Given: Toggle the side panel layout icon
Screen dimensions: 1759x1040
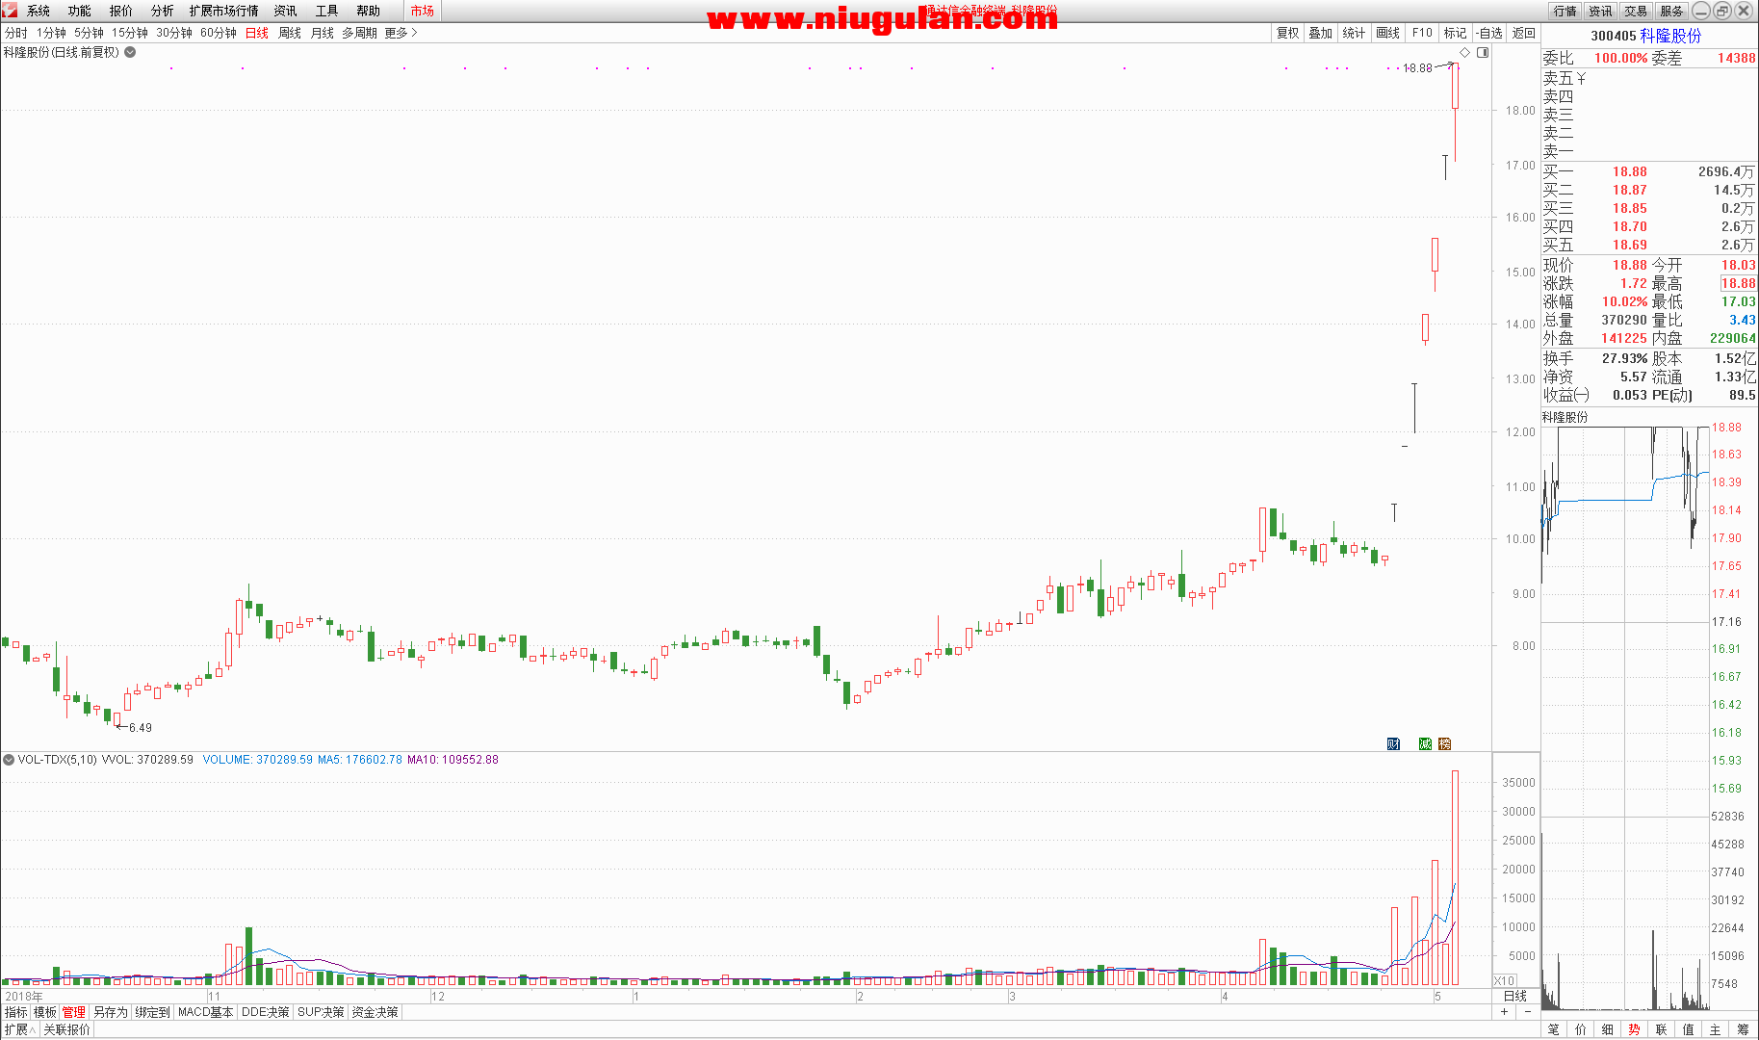Looking at the screenshot, I should click(1484, 52).
